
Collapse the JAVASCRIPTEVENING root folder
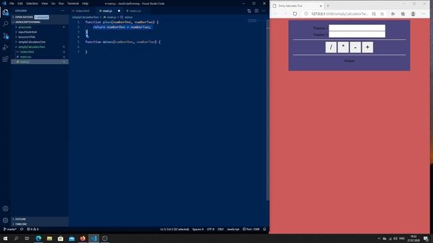pos(28,22)
